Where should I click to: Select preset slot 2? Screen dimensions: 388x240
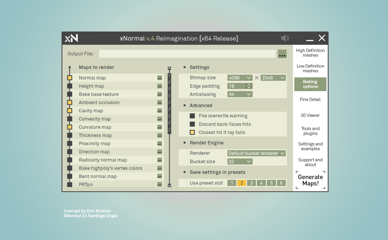tap(242, 183)
